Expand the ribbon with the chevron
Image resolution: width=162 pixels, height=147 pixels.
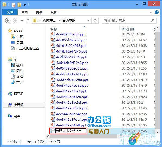(x=151, y=12)
